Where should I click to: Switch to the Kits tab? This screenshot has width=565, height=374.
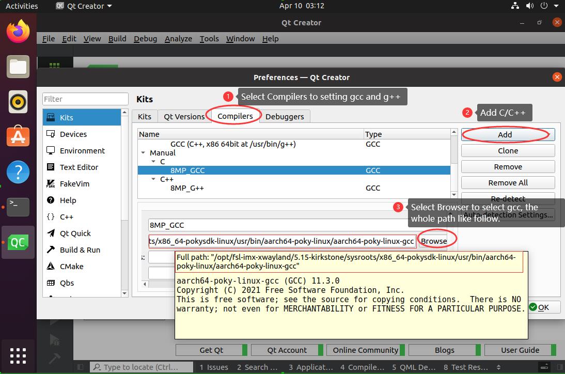[145, 117]
